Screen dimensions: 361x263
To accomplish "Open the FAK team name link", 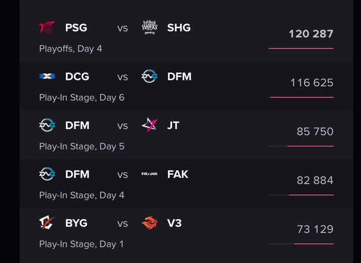I will (x=178, y=174).
